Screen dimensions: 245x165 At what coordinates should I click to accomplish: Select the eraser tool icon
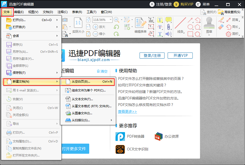click(221, 27)
